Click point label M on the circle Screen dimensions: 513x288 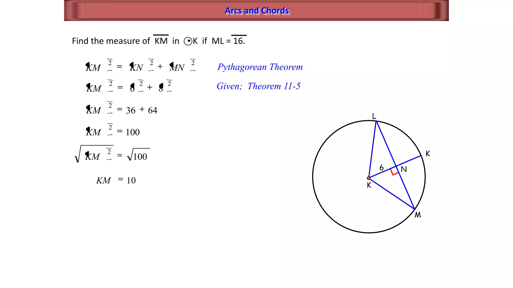418,215
